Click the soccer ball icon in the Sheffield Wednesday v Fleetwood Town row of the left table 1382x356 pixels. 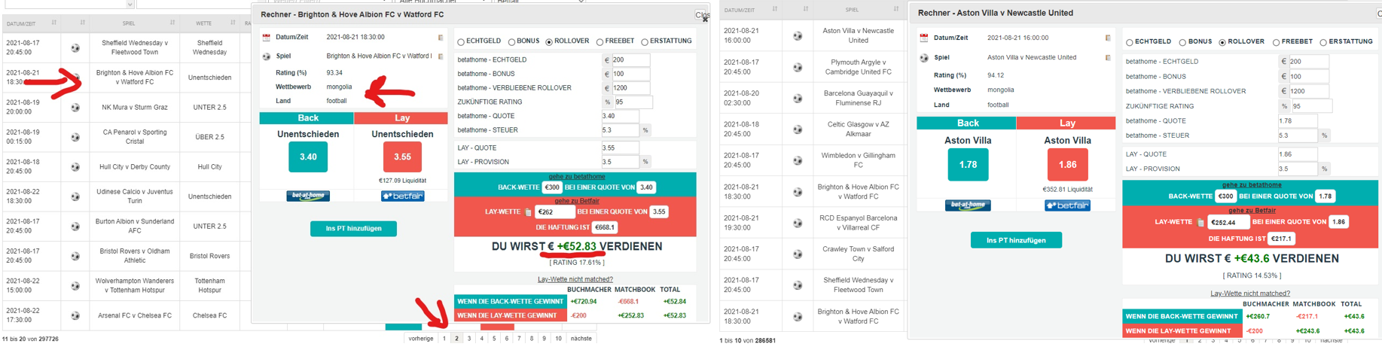click(75, 48)
